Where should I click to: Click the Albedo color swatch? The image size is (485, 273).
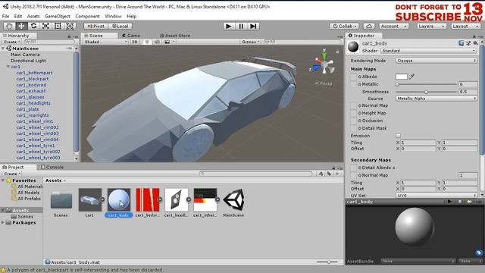402,77
